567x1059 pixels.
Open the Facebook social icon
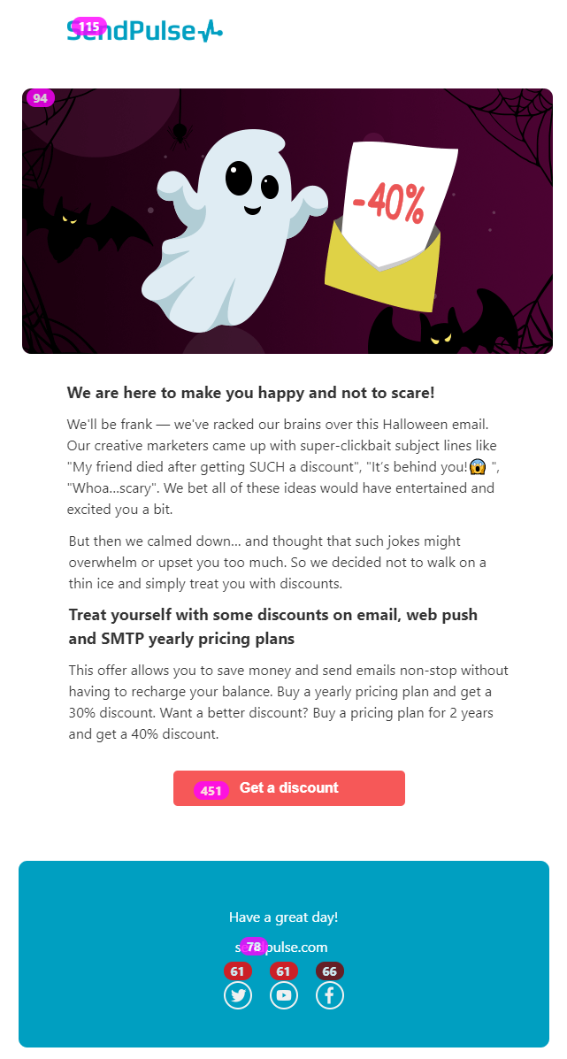pyautogui.click(x=330, y=995)
